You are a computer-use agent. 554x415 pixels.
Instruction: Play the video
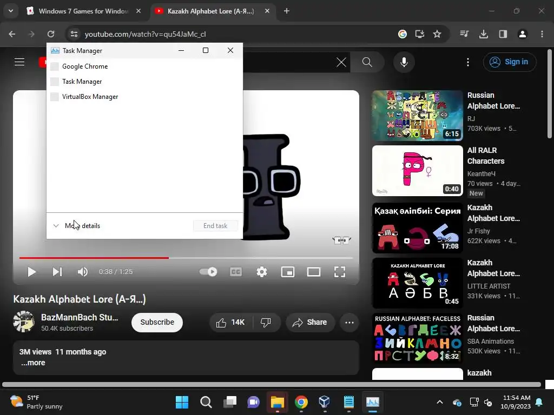pyautogui.click(x=31, y=272)
